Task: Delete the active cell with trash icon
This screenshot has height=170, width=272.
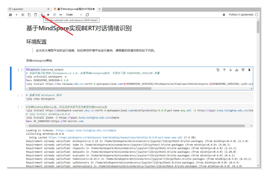Action: pos(249,70)
